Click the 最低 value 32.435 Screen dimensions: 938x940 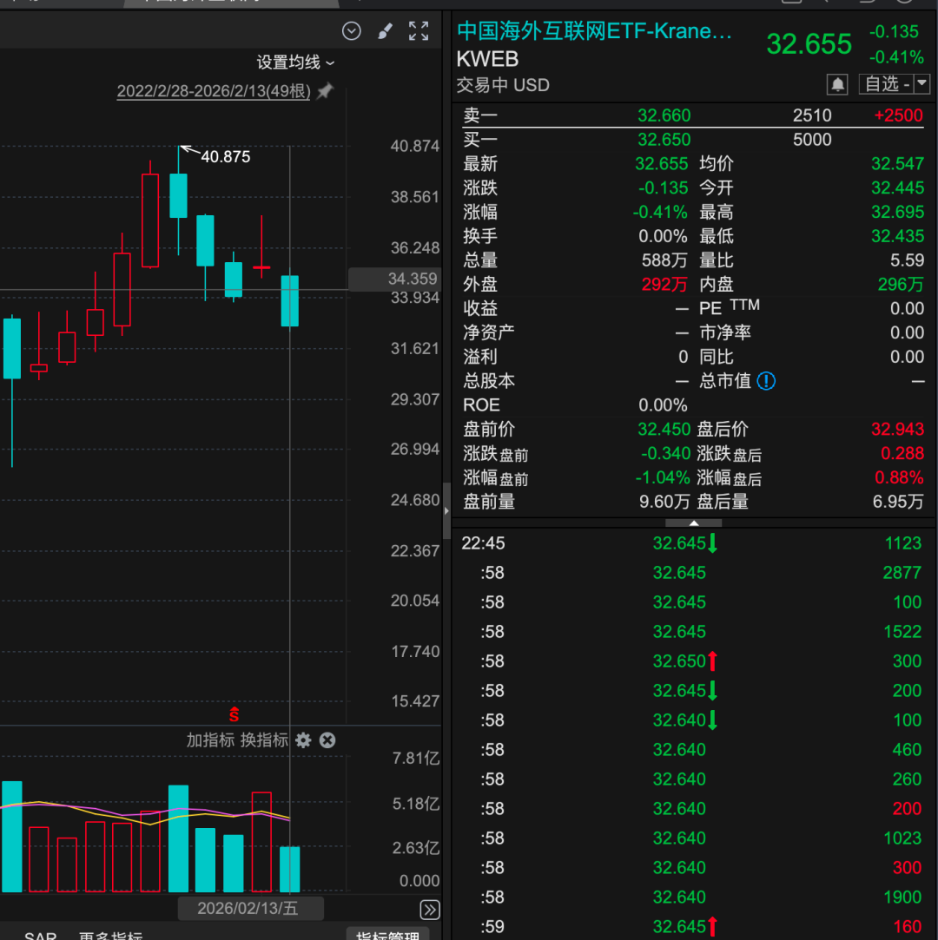(x=897, y=236)
